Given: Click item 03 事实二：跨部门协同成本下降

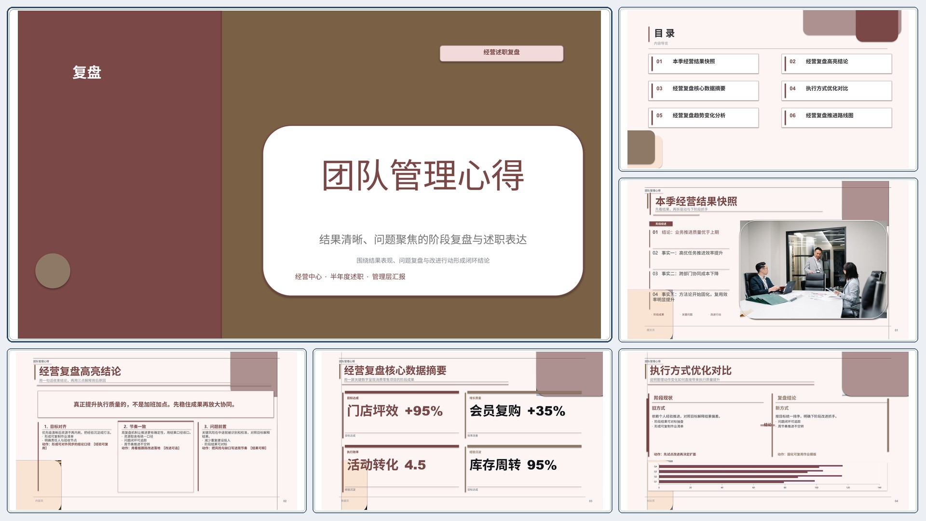Looking at the screenshot, I should pos(685,274).
